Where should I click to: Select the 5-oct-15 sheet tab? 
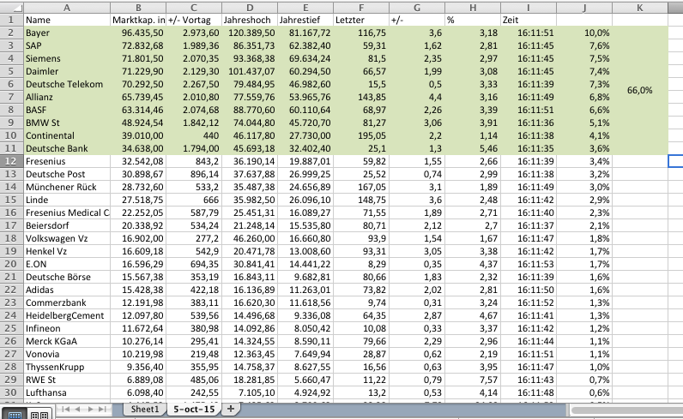194,409
